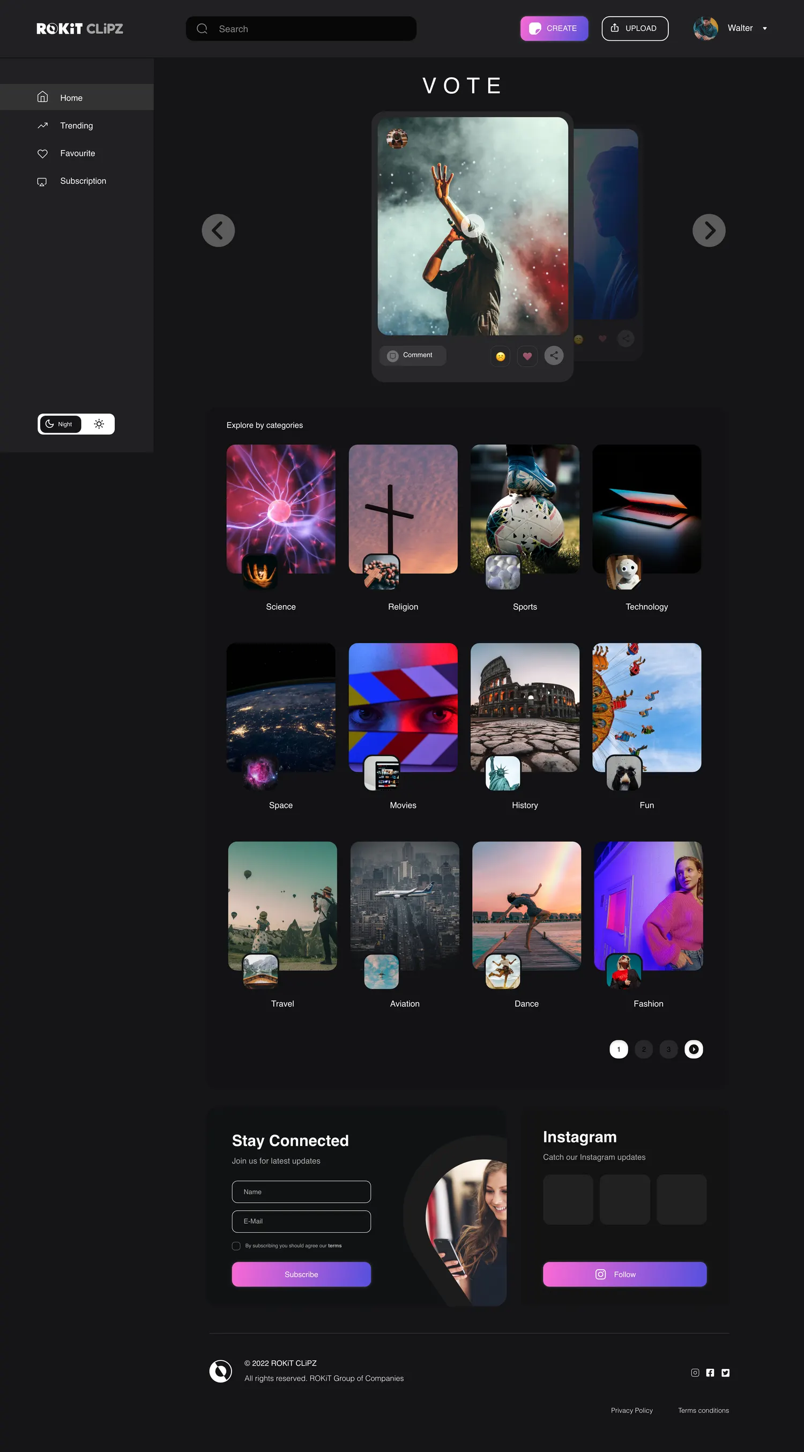Open the Religion category thumbnail
804x1452 pixels.
403,509
